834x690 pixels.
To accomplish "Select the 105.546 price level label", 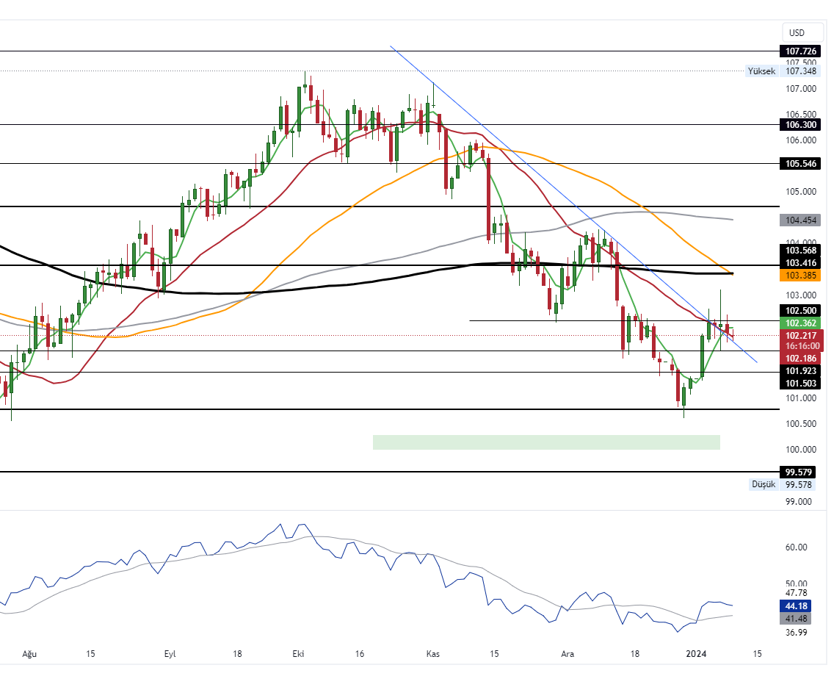I will click(799, 163).
